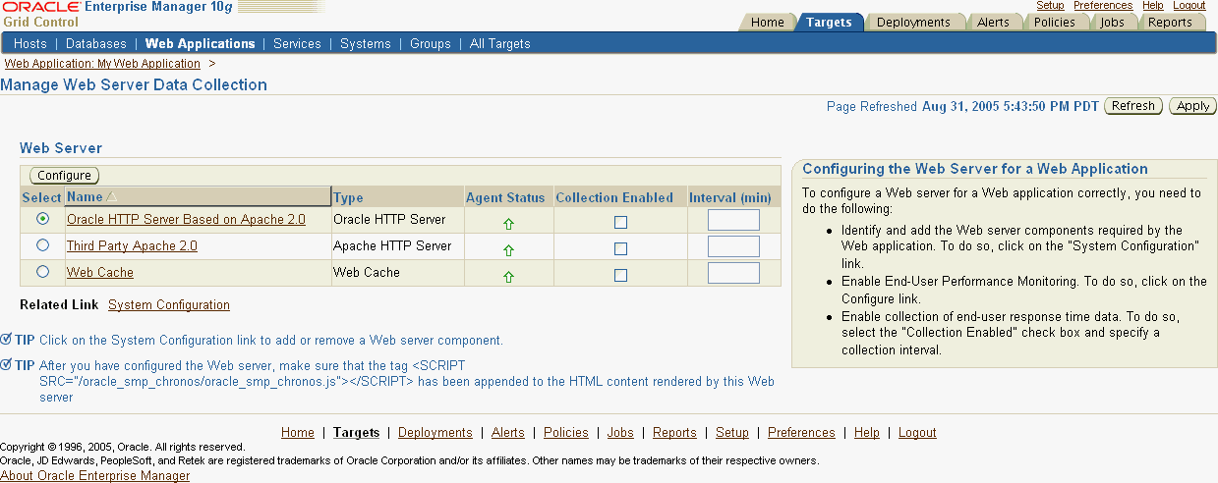This screenshot has height=483, width=1218.
Task: Switch to the Deployments tab
Action: tap(913, 23)
